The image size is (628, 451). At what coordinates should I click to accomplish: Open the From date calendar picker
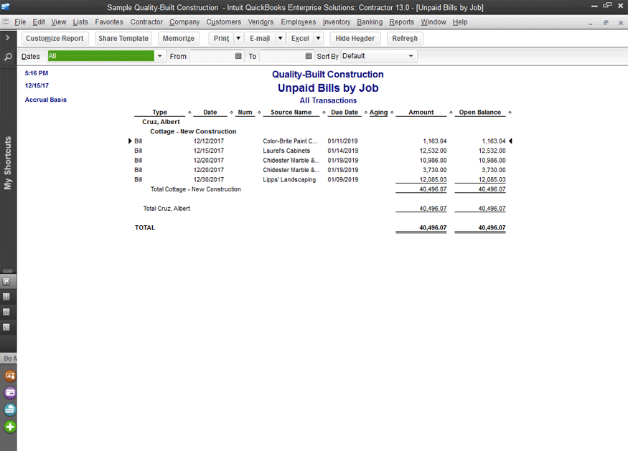238,56
